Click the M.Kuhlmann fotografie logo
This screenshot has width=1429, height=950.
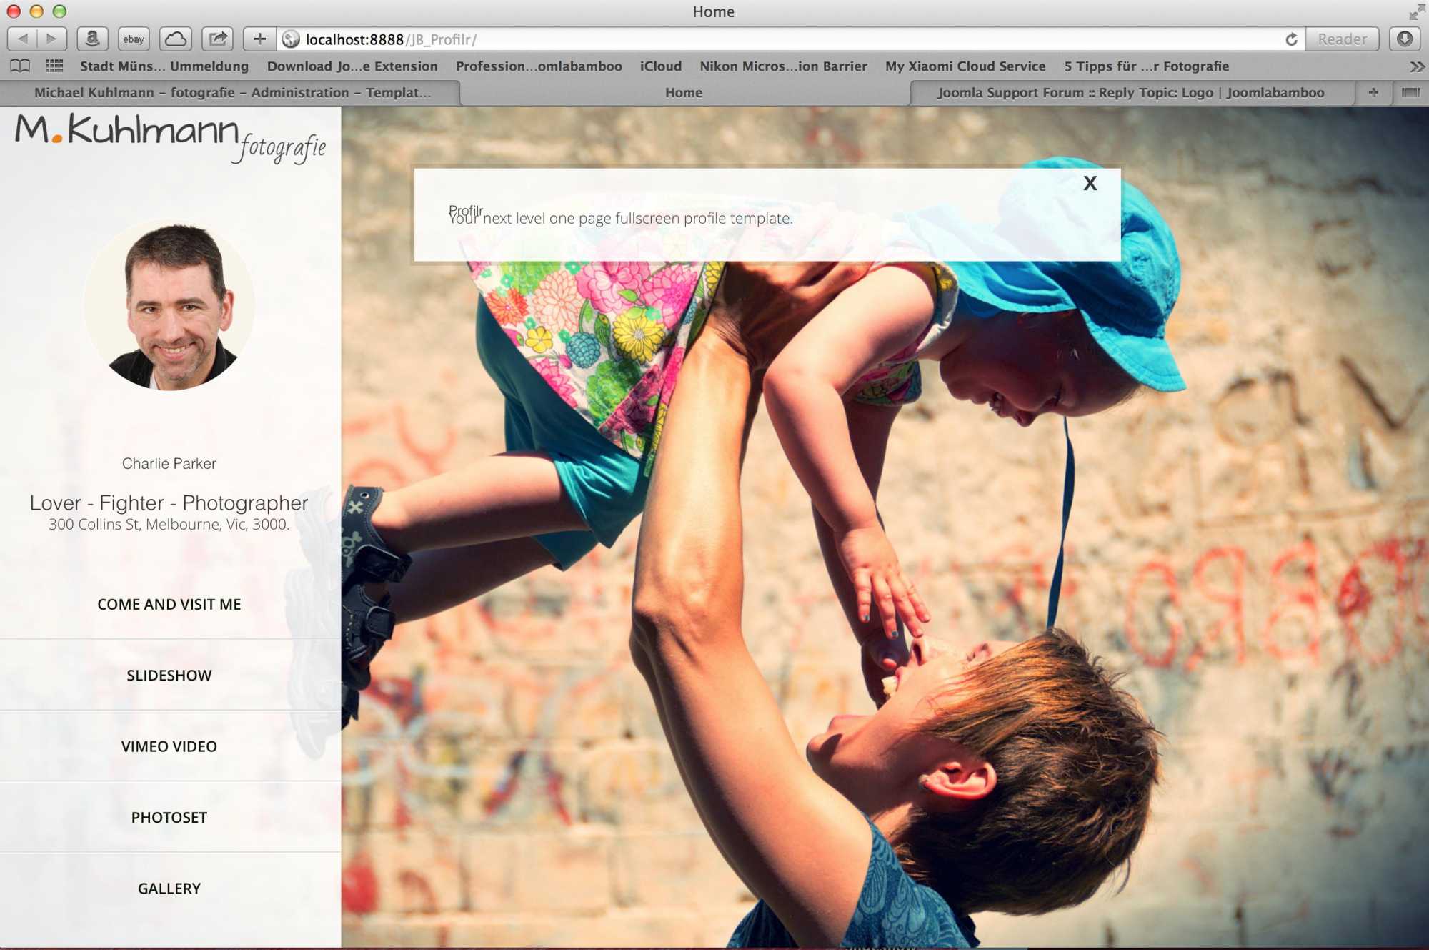pyautogui.click(x=171, y=138)
